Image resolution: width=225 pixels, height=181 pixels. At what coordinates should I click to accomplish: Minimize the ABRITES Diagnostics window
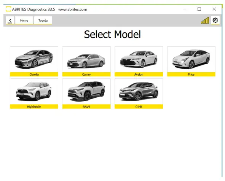185,9
